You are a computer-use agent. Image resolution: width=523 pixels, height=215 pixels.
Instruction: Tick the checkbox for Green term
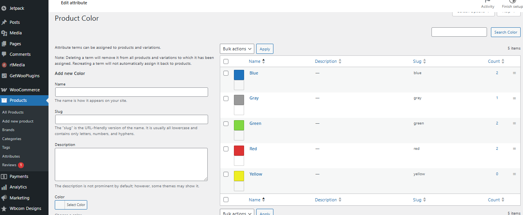coord(226,124)
